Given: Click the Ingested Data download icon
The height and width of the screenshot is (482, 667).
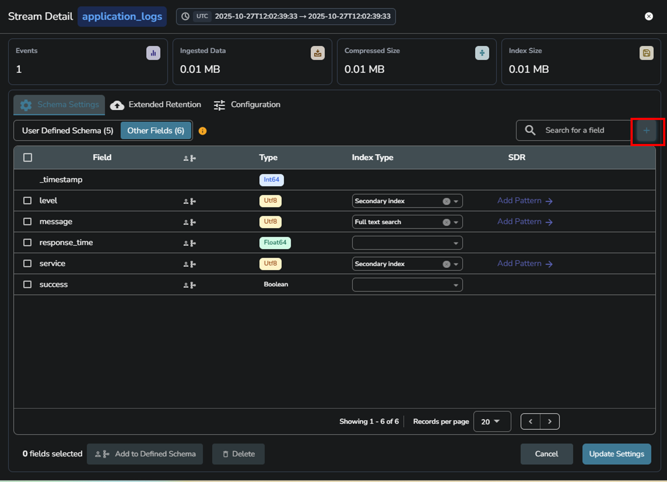Looking at the screenshot, I should [x=318, y=53].
